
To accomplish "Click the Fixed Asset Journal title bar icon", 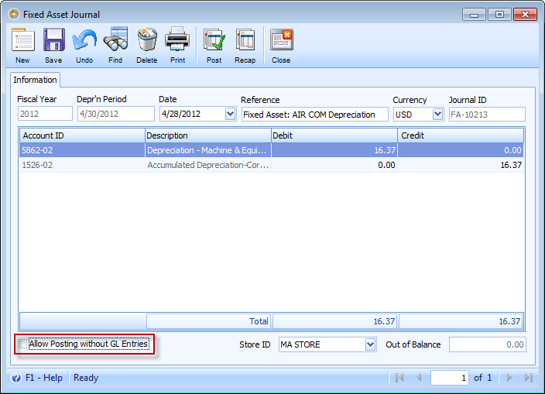I will point(14,14).
